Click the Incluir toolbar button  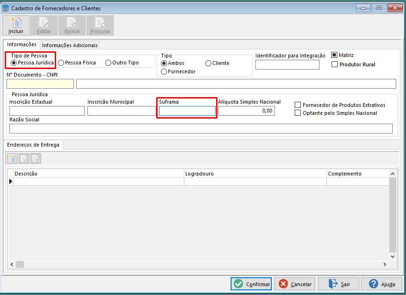pos(16,25)
